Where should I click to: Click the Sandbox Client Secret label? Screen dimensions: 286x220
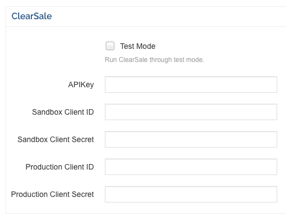click(x=55, y=139)
